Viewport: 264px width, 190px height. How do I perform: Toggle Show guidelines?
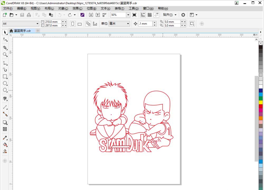[157, 15]
